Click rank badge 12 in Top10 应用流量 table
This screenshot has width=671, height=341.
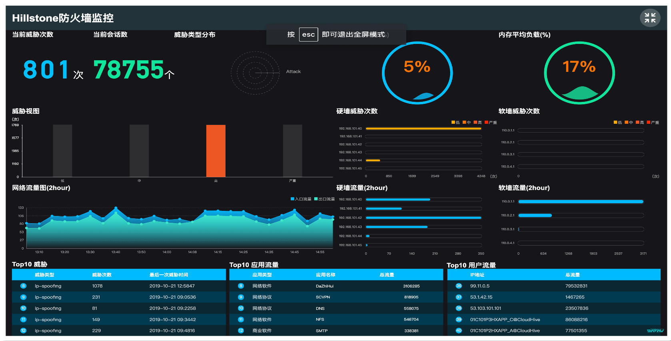pyautogui.click(x=241, y=331)
